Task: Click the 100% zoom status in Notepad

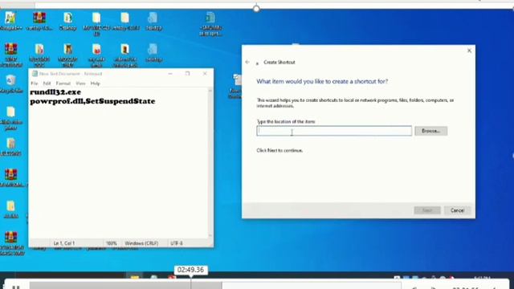Action: pos(111,243)
